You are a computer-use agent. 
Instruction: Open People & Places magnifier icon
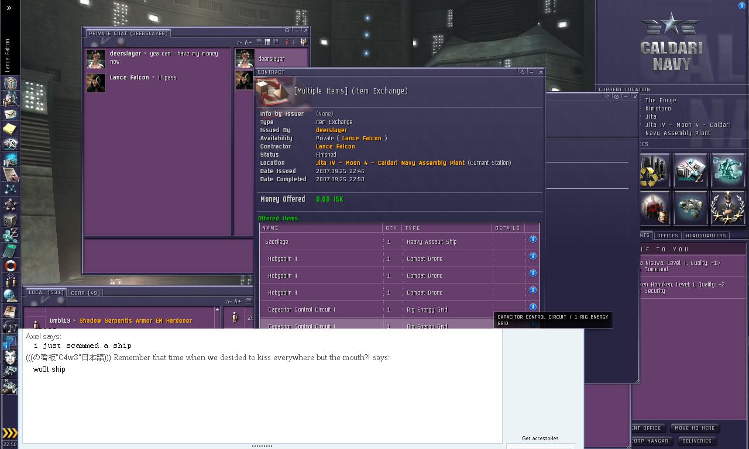tap(10, 98)
